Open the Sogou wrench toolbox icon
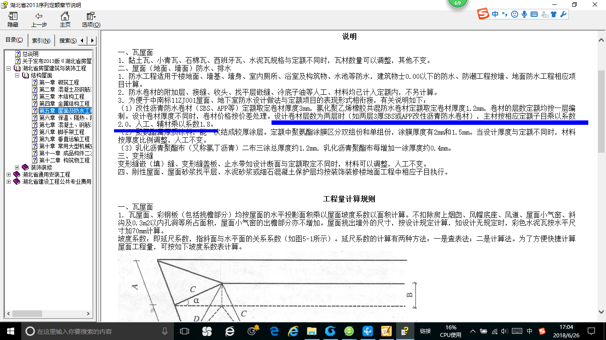This screenshot has width=606, height=340. (x=563, y=14)
